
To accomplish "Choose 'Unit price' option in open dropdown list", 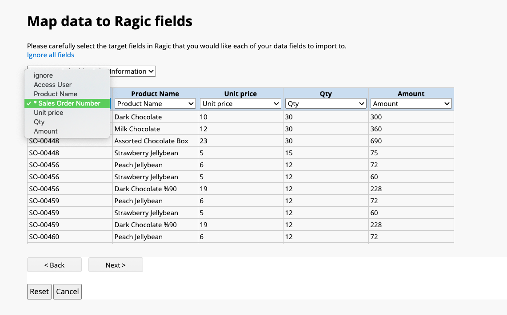I will [67, 113].
